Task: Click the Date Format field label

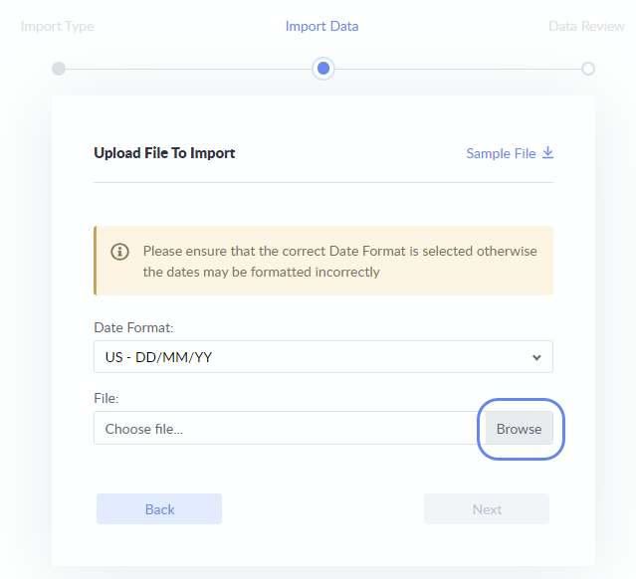Action: pos(133,327)
